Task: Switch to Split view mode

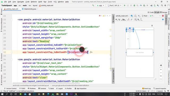Action: (x=157, y=12)
